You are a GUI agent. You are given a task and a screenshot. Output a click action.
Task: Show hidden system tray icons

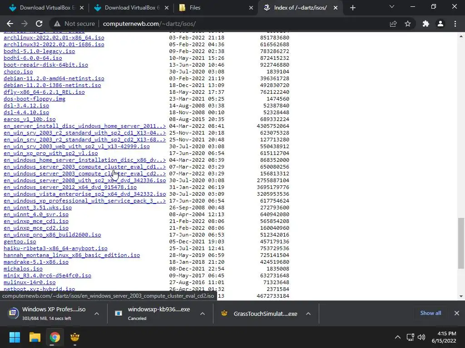[398, 337]
